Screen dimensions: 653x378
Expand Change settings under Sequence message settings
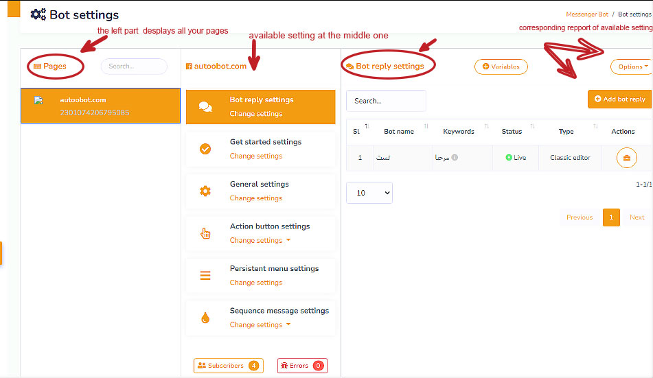260,324
